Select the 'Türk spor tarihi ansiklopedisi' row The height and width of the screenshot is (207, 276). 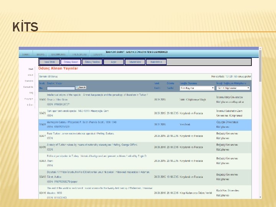(x=145, y=113)
